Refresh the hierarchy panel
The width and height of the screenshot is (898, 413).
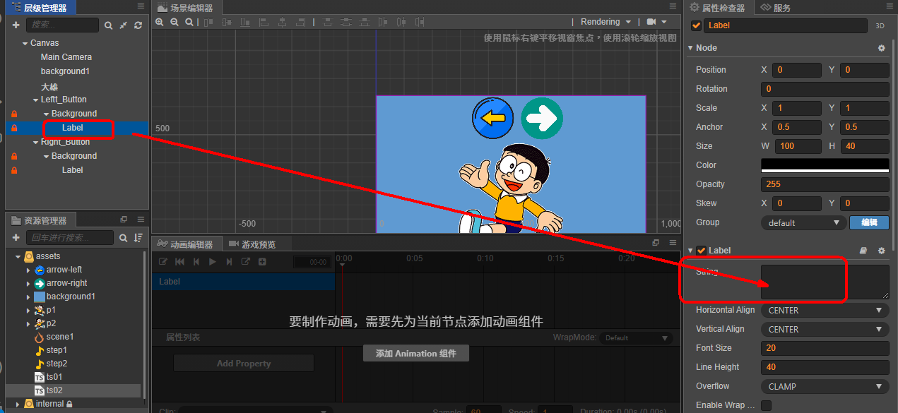(x=138, y=25)
